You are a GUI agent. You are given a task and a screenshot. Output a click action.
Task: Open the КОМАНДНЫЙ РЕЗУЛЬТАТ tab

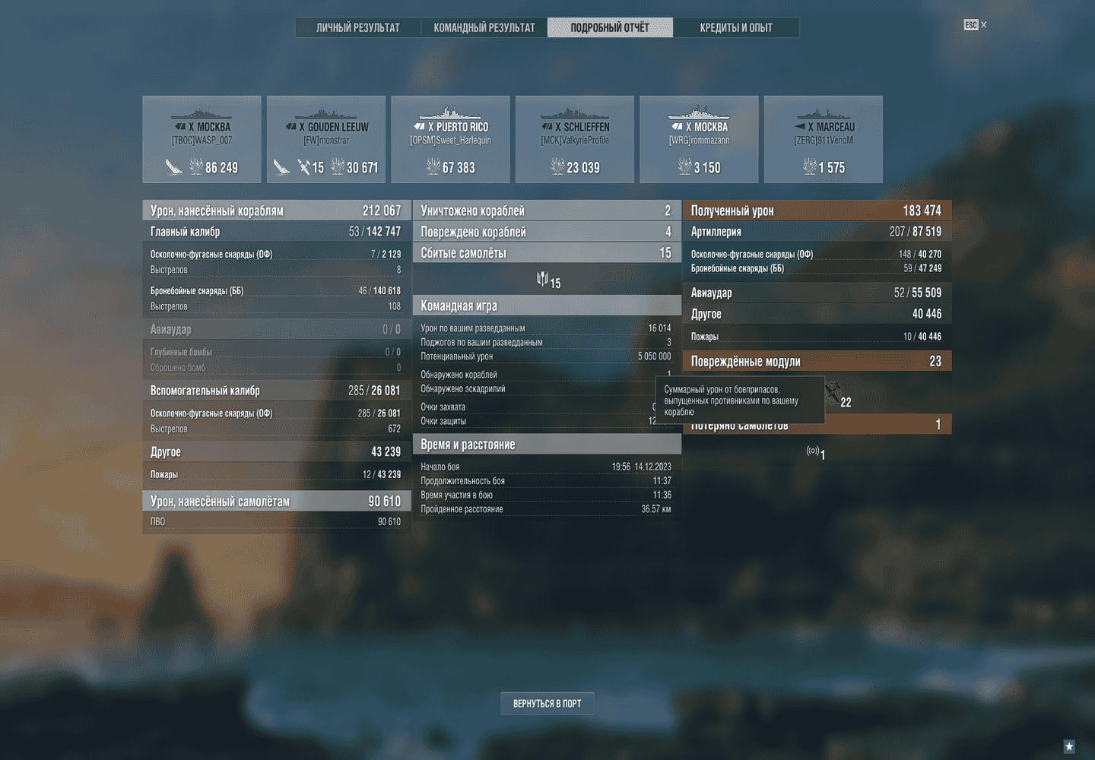pyautogui.click(x=484, y=27)
